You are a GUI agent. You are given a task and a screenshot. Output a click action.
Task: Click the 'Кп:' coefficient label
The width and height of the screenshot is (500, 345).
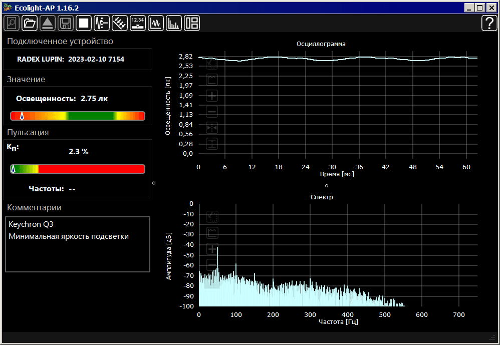(13, 147)
